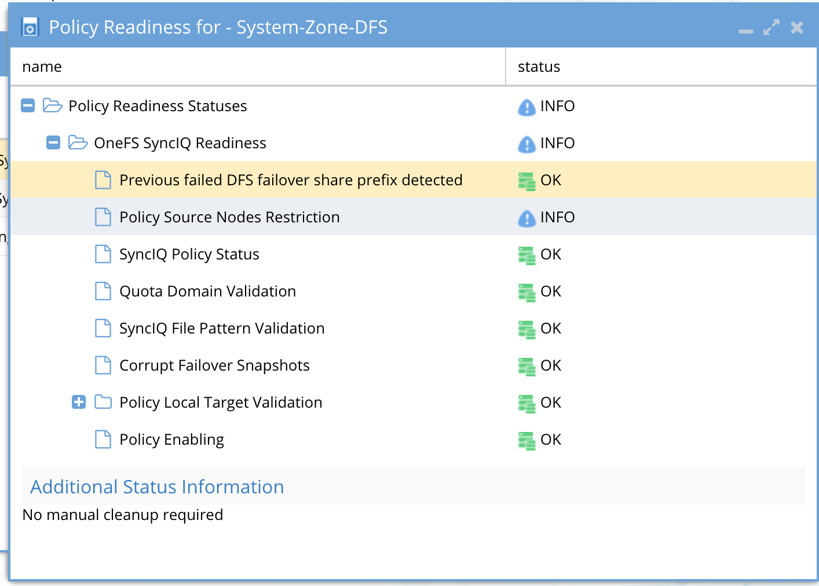The image size is (819, 586).
Task: Click the expand arrows to enlarge the dialog
Action: (771, 27)
